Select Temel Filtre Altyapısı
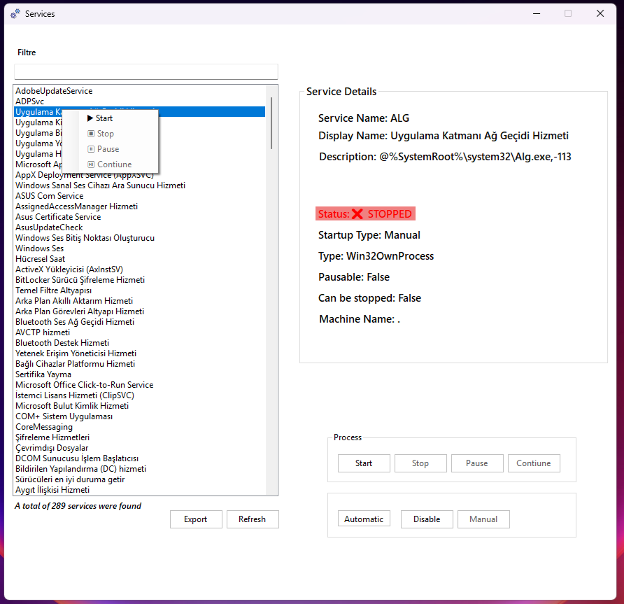624x604 pixels. 140,290
